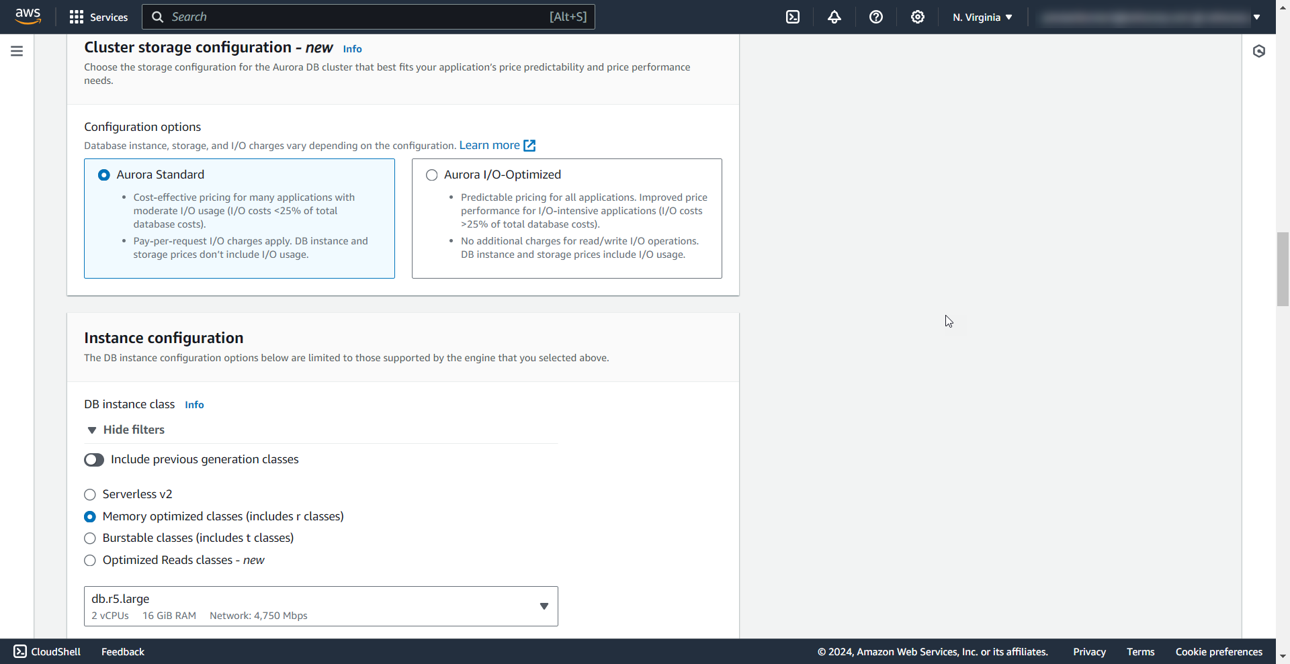Select the Serverless v2 option

(90, 495)
